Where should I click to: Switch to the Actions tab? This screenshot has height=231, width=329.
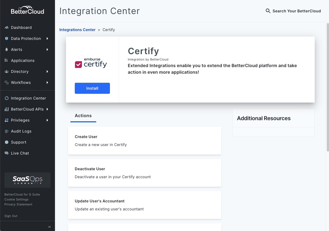(83, 116)
